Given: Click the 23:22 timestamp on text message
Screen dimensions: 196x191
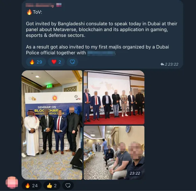Looking at the screenshot, I should point(173,64).
